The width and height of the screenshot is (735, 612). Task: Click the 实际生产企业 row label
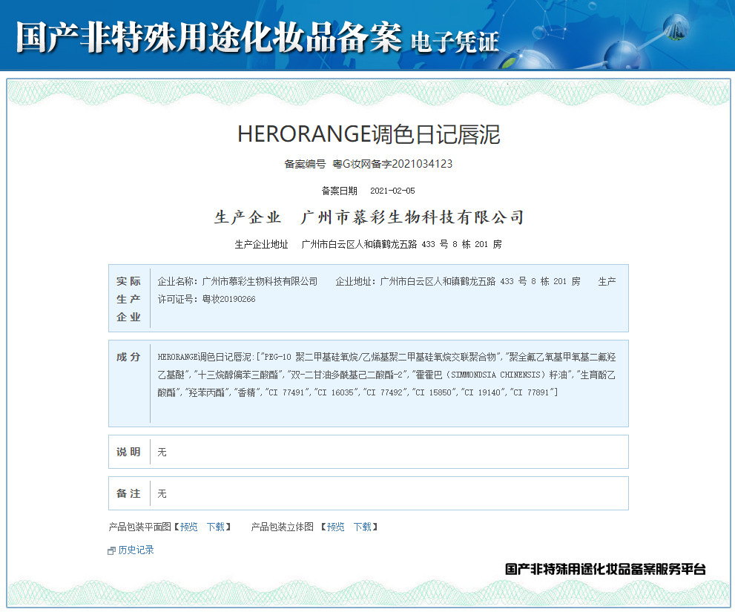(x=128, y=299)
